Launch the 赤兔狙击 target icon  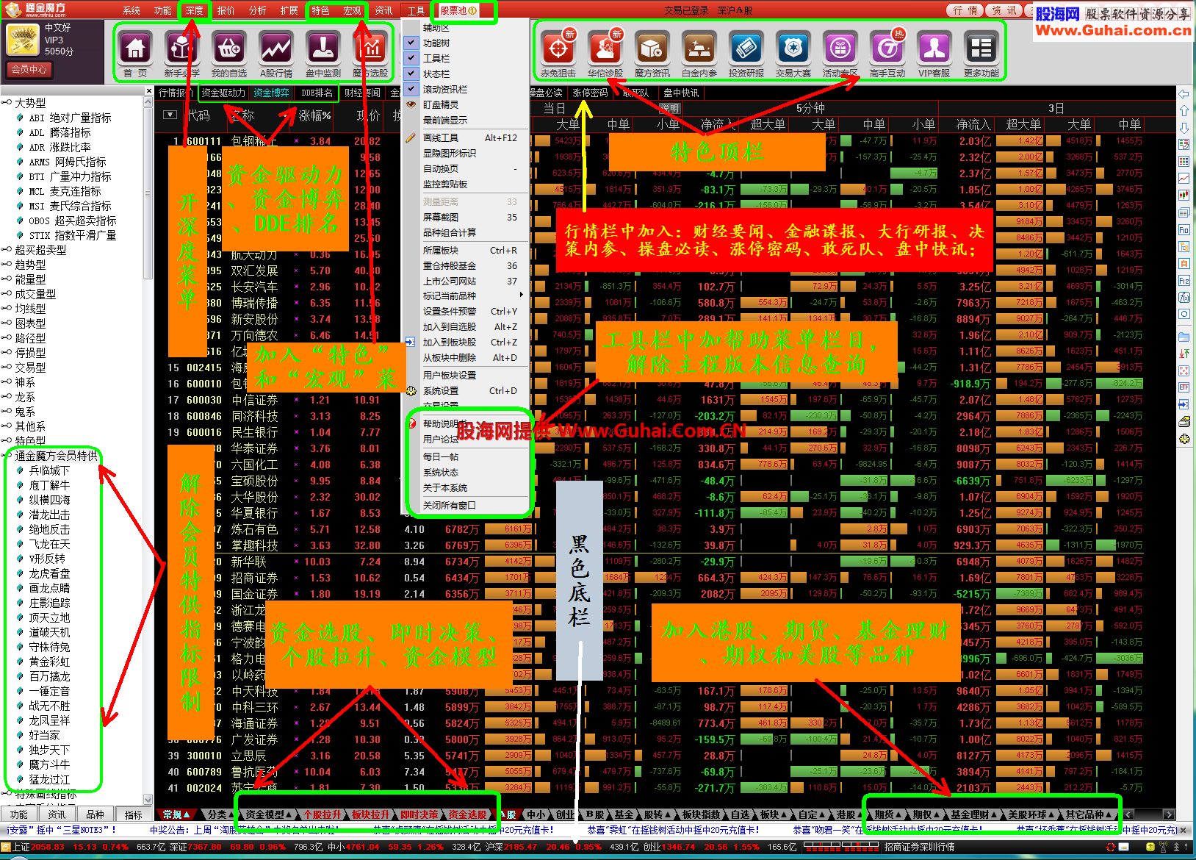[x=558, y=49]
